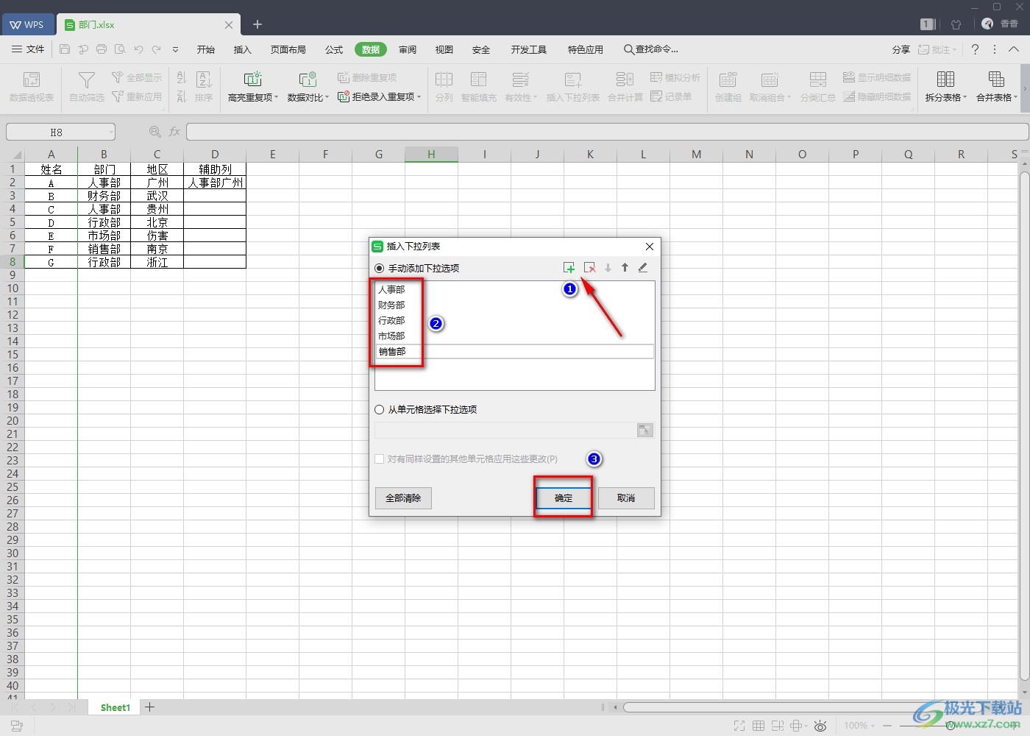Click the formula bar input field
Image resolution: width=1030 pixels, height=736 pixels.
(607, 132)
